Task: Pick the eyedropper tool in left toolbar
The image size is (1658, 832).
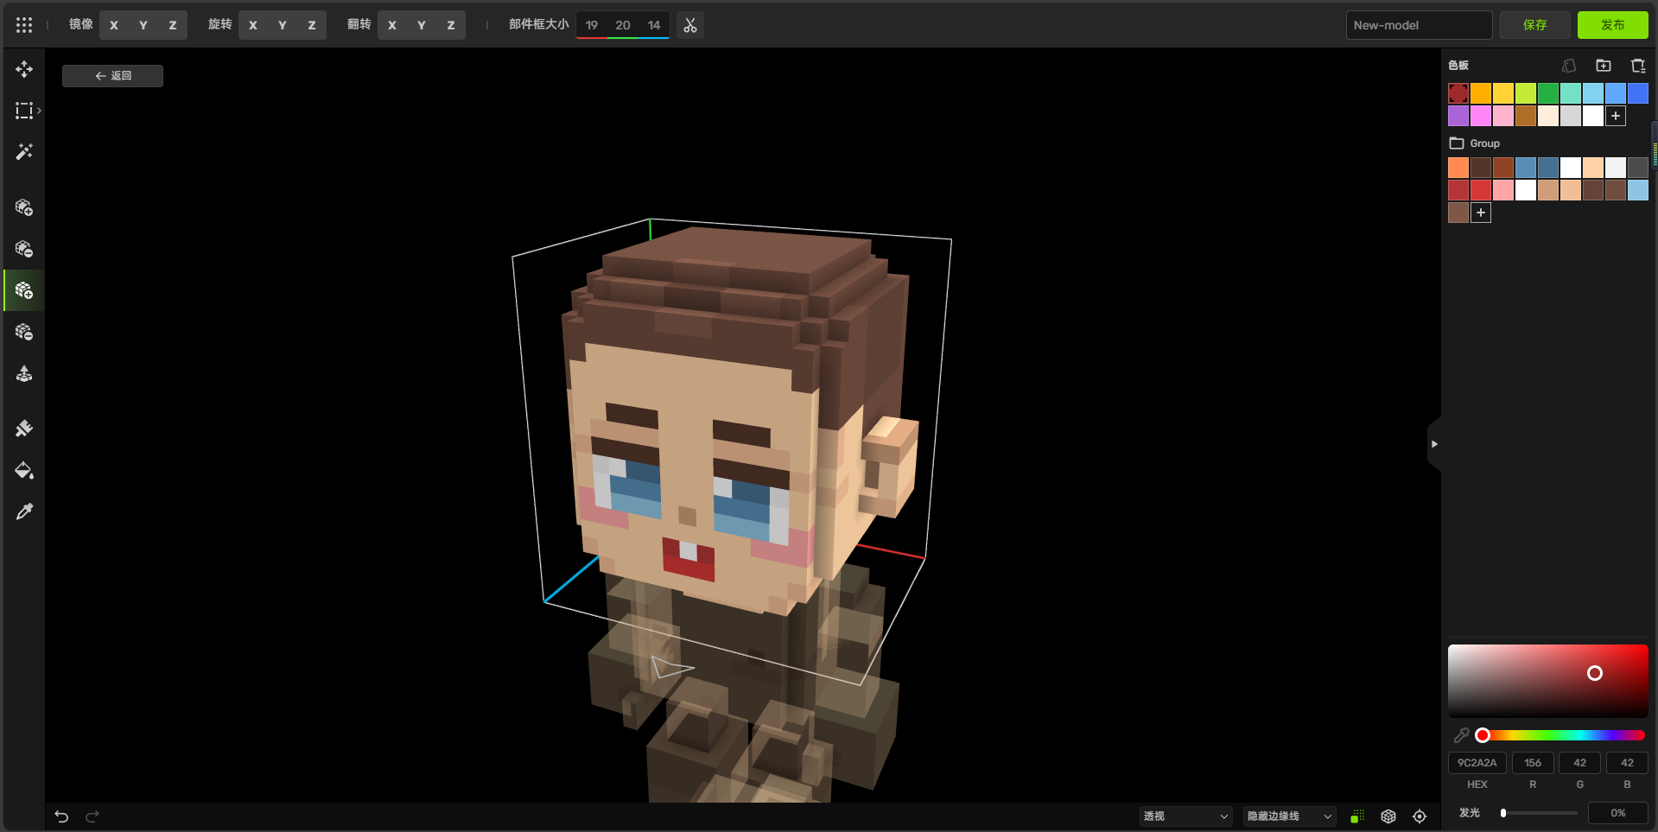Action: click(24, 512)
